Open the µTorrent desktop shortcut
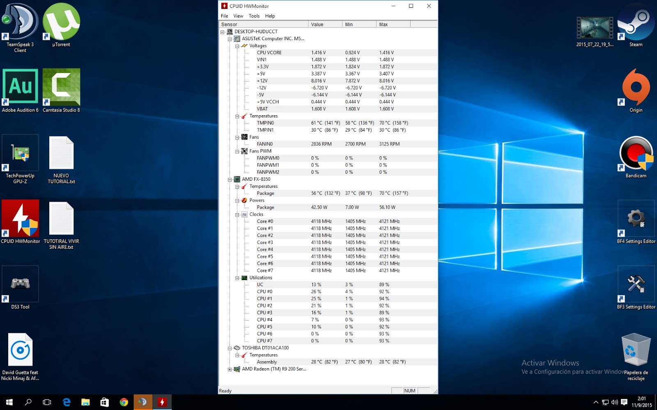The height and width of the screenshot is (410, 657). pos(61,25)
